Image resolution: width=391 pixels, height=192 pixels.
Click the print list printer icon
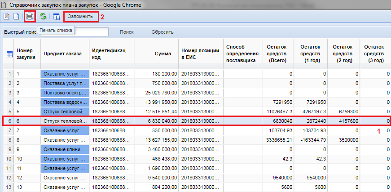30,17
